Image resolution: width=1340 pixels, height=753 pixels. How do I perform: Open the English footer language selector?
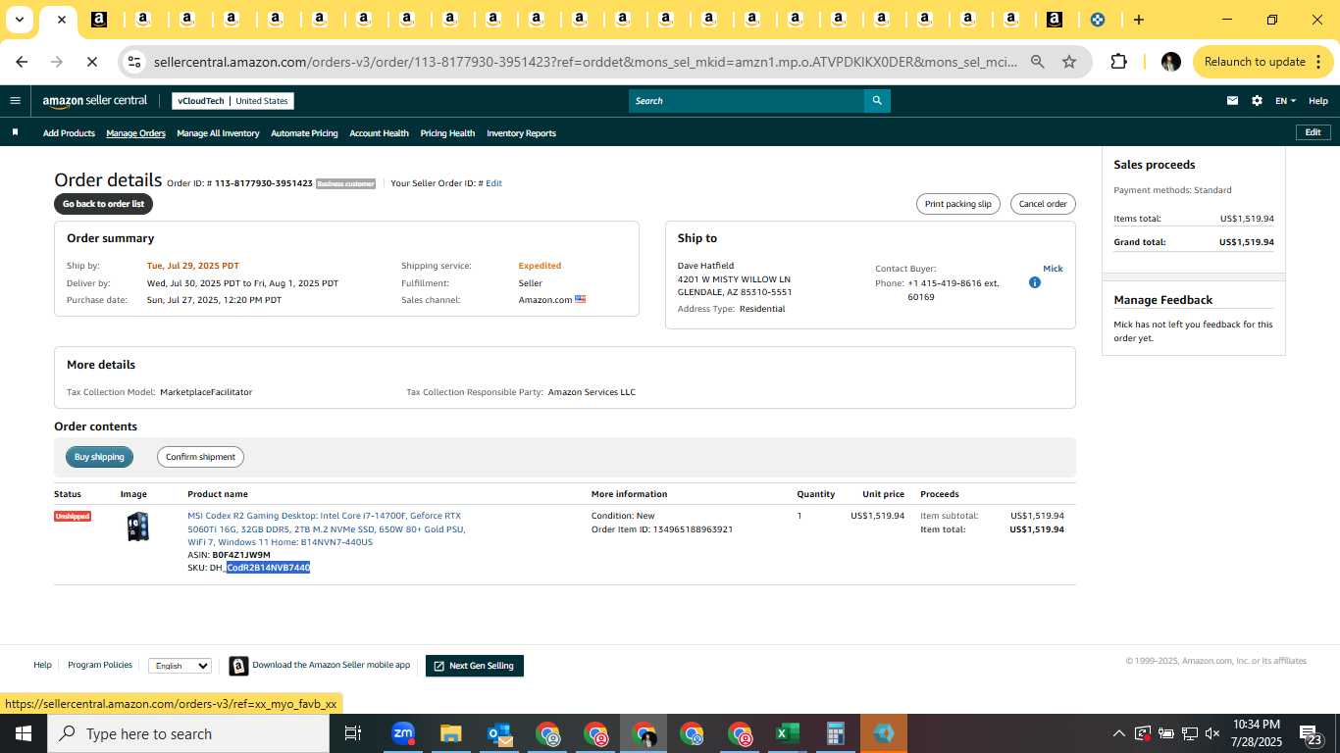click(x=180, y=666)
